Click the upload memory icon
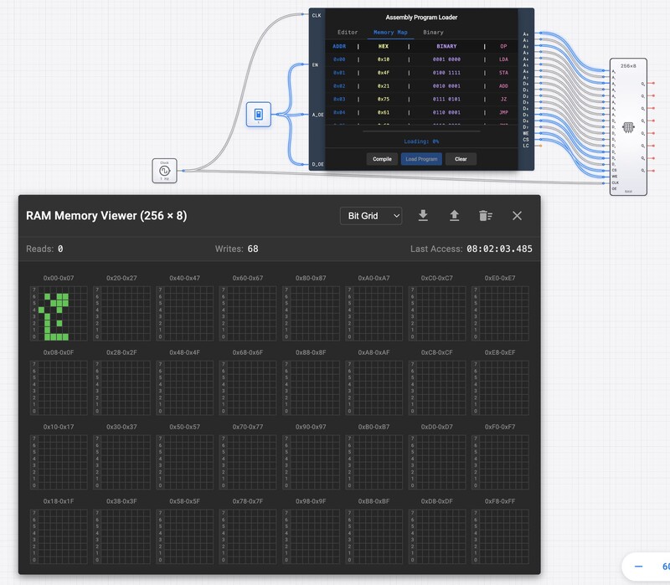 pos(454,216)
